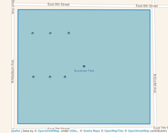
Task: Click the middle picnic table icon in lower row
Action: coord(50,77)
